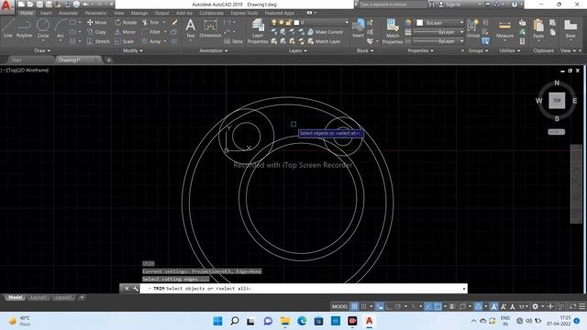Viewport: 587px width, 330px height.
Task: Click the command line input field
Action: click(x=304, y=289)
